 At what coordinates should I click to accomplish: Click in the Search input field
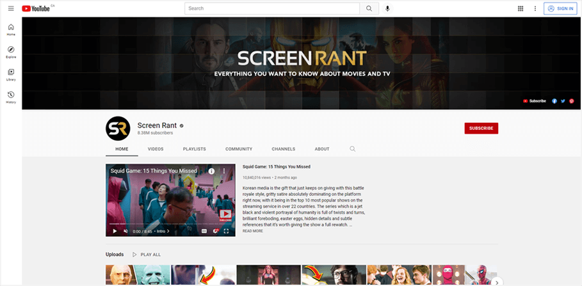[272, 8]
